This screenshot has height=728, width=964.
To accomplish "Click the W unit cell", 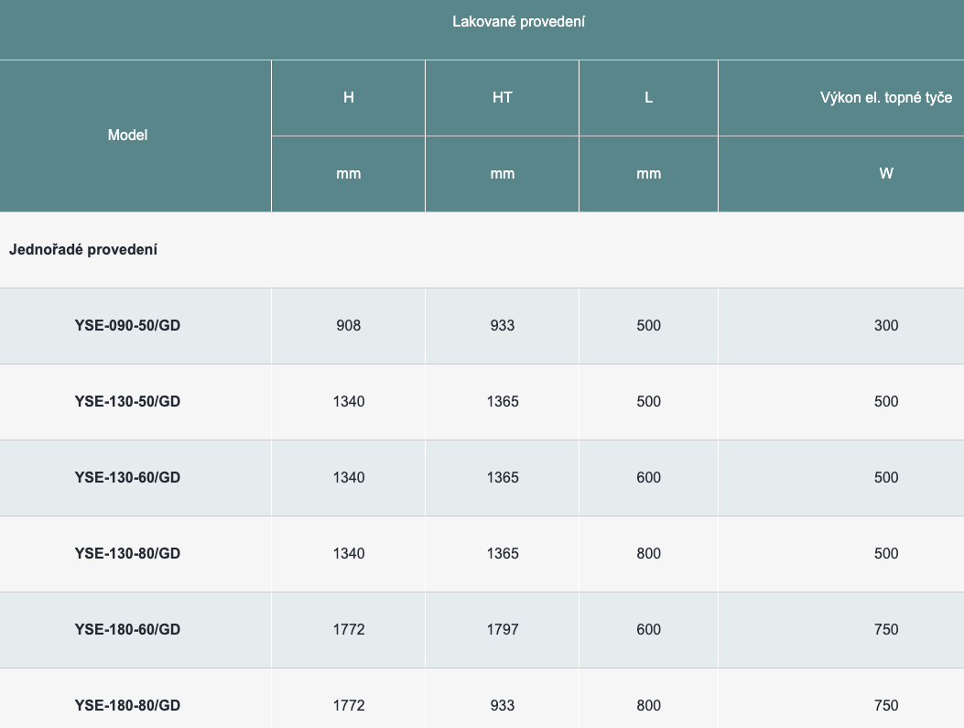I will [885, 173].
